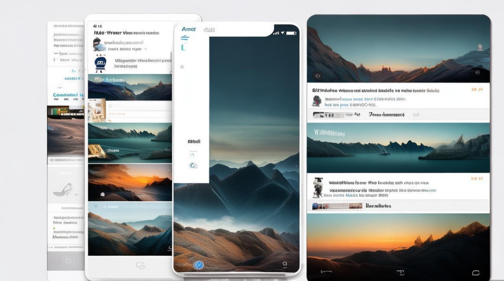Open the blue hamburger menu icon below Amot
The width and height of the screenshot is (504, 281).
(x=185, y=38)
